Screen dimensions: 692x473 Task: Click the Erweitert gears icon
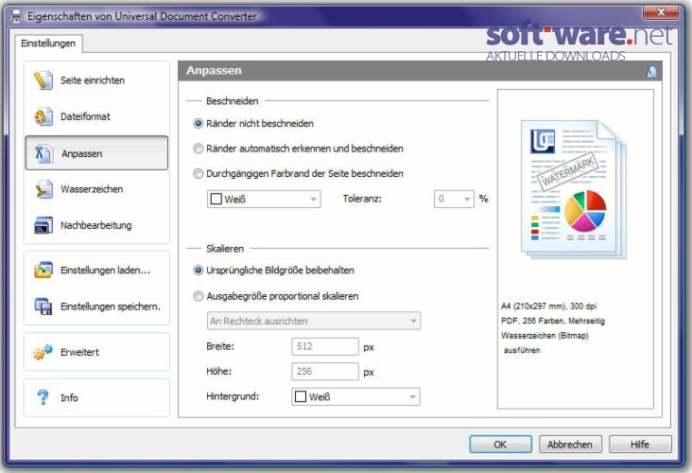(43, 352)
